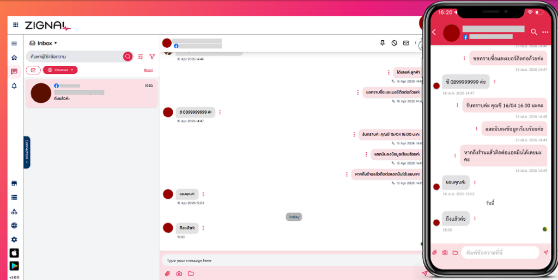
Task: Open the apps grid launcher icon
Action: pyautogui.click(x=15, y=25)
